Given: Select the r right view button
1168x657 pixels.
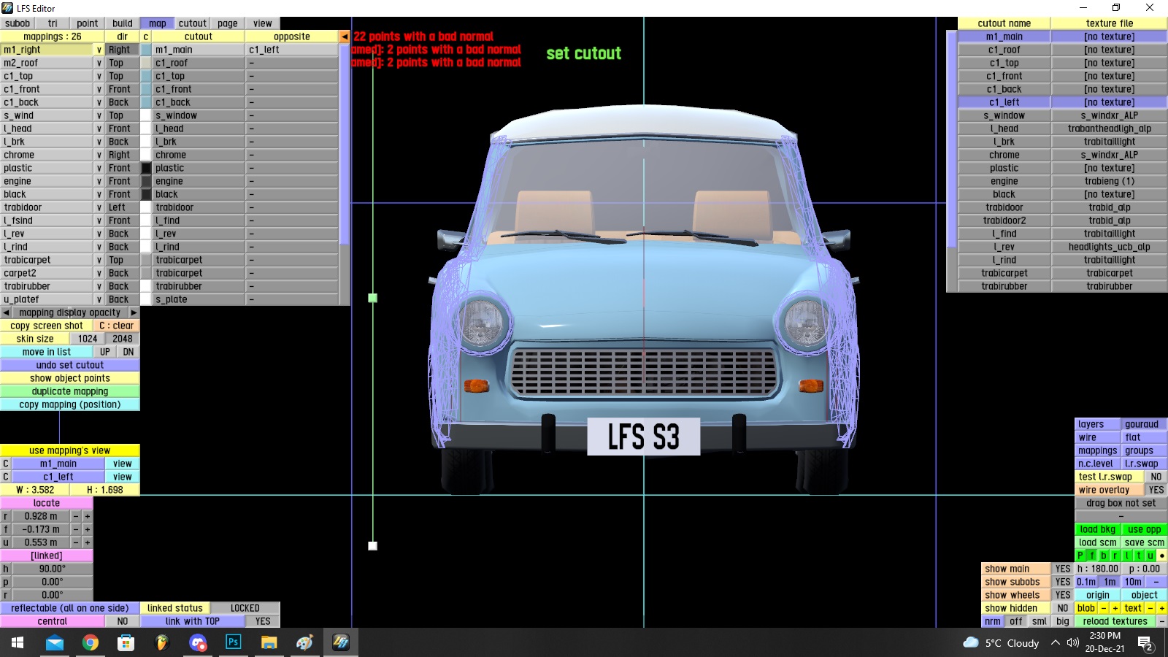Looking at the screenshot, I should pyautogui.click(x=1115, y=556).
